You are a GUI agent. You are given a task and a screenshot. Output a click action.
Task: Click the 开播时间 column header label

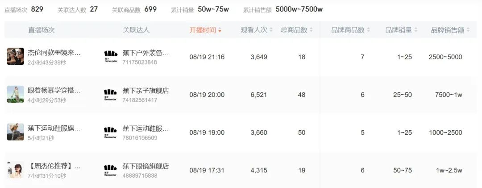tap(203, 30)
